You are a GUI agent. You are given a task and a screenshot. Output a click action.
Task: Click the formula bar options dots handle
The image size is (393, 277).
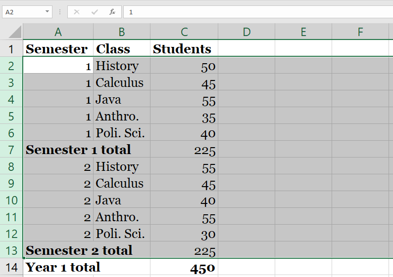[60, 12]
